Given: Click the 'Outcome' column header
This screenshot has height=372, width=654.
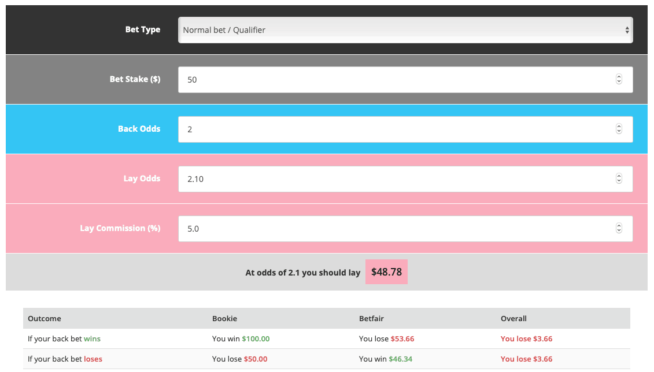Looking at the screenshot, I should [x=44, y=319].
